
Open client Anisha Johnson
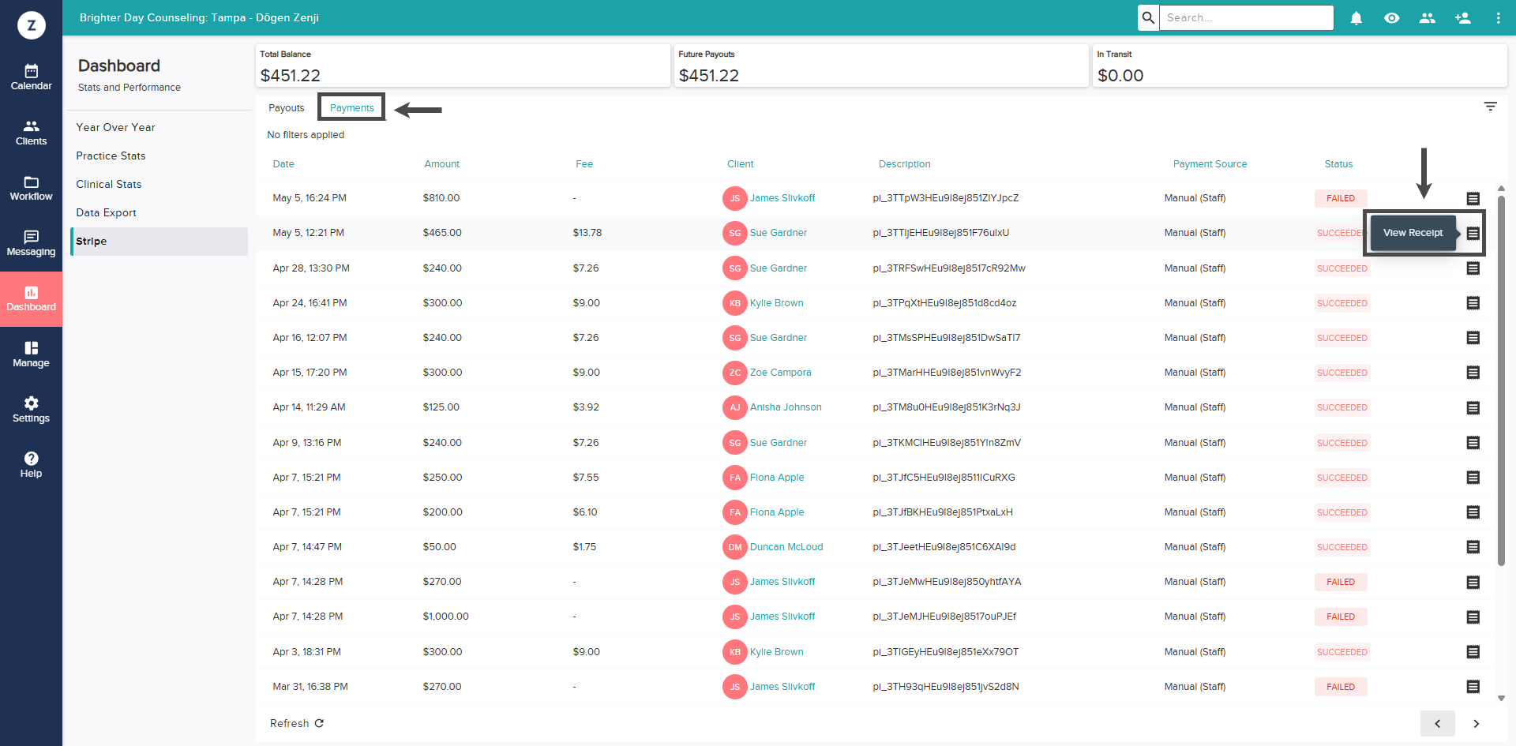click(786, 407)
